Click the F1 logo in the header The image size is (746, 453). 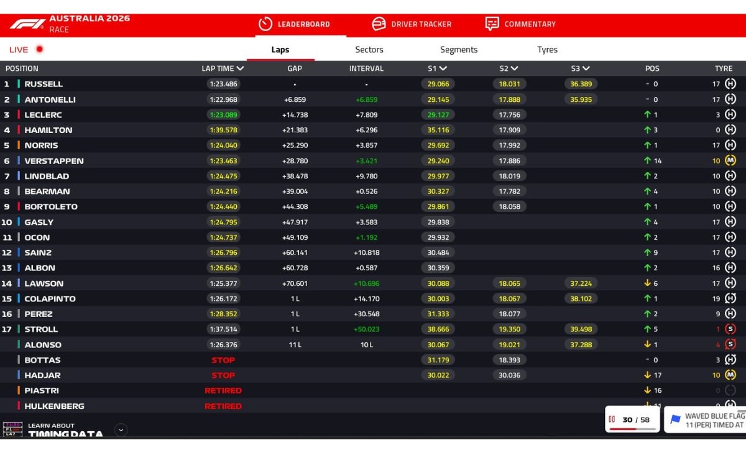pyautogui.click(x=27, y=24)
